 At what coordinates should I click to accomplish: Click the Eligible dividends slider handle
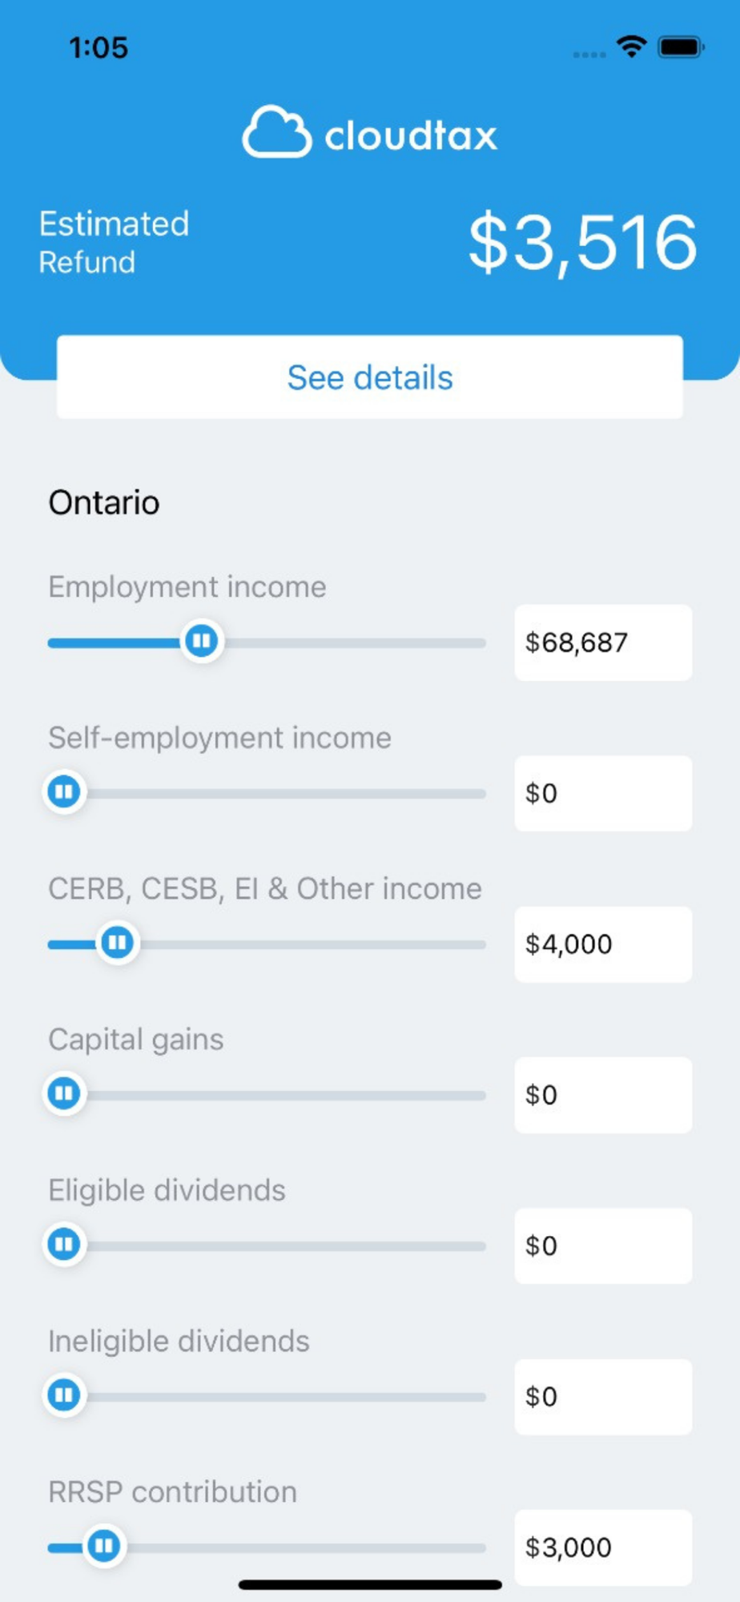point(64,1245)
